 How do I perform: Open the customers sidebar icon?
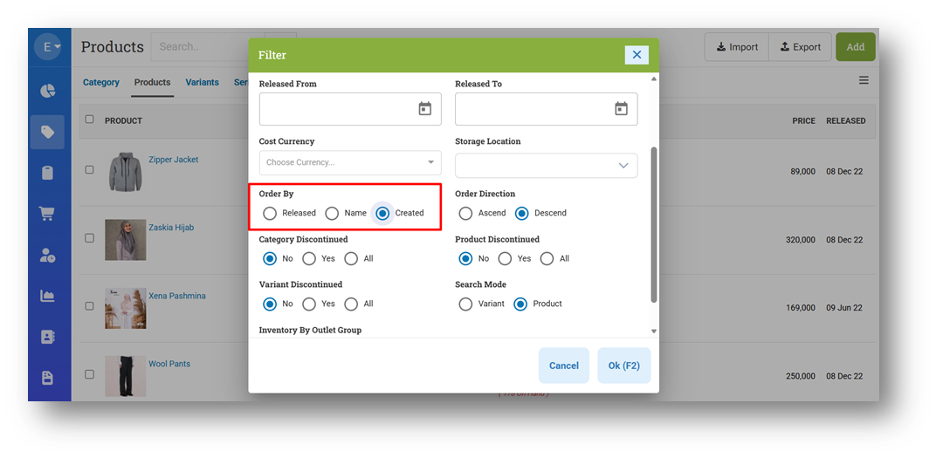pos(48,256)
